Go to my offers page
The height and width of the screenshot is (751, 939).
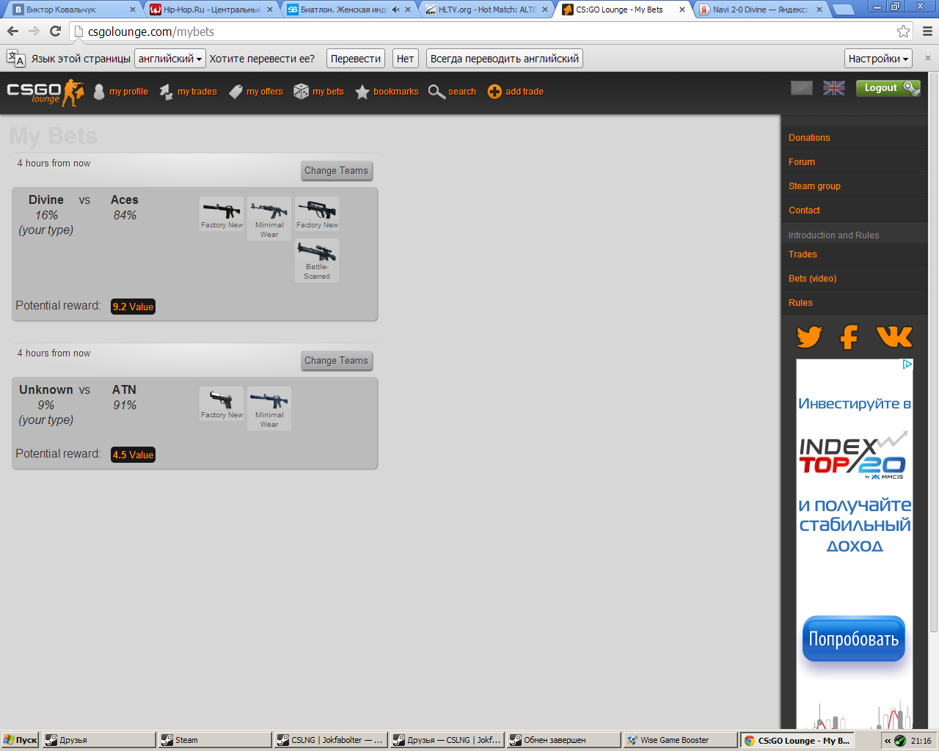click(264, 92)
